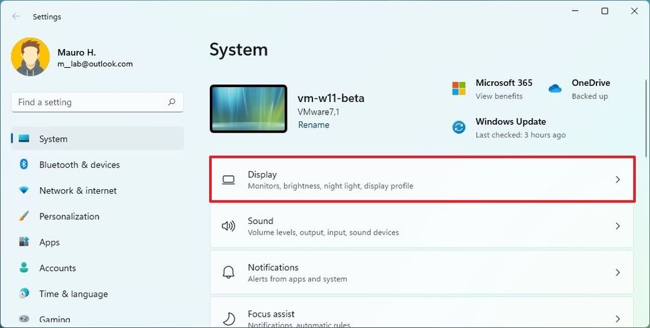
Task: Click the Personalization paintbrush icon
Action: coord(24,216)
